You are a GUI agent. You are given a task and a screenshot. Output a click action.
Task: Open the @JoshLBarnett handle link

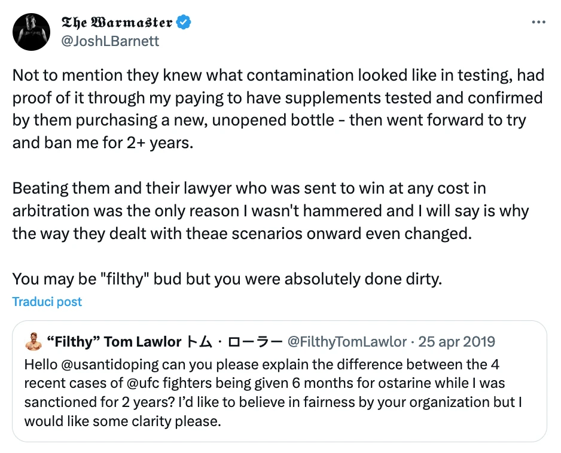point(111,41)
